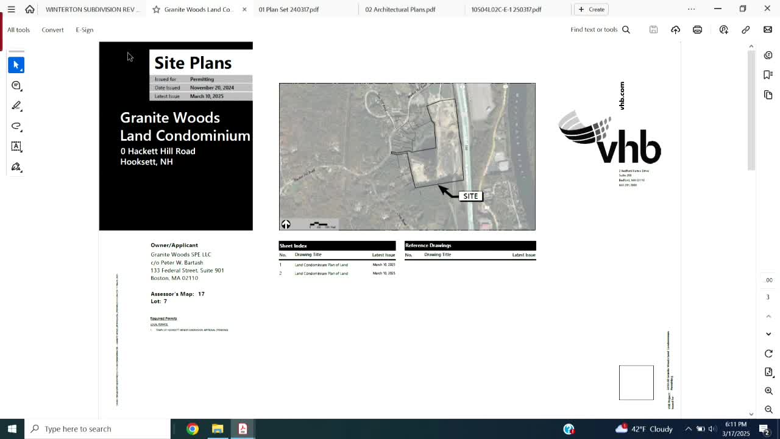Open the All tools panel
The width and height of the screenshot is (780, 439).
[x=18, y=29]
